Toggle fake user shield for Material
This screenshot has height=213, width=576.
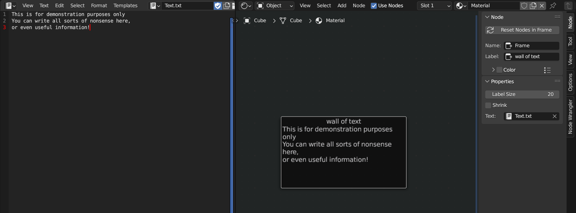click(x=524, y=5)
